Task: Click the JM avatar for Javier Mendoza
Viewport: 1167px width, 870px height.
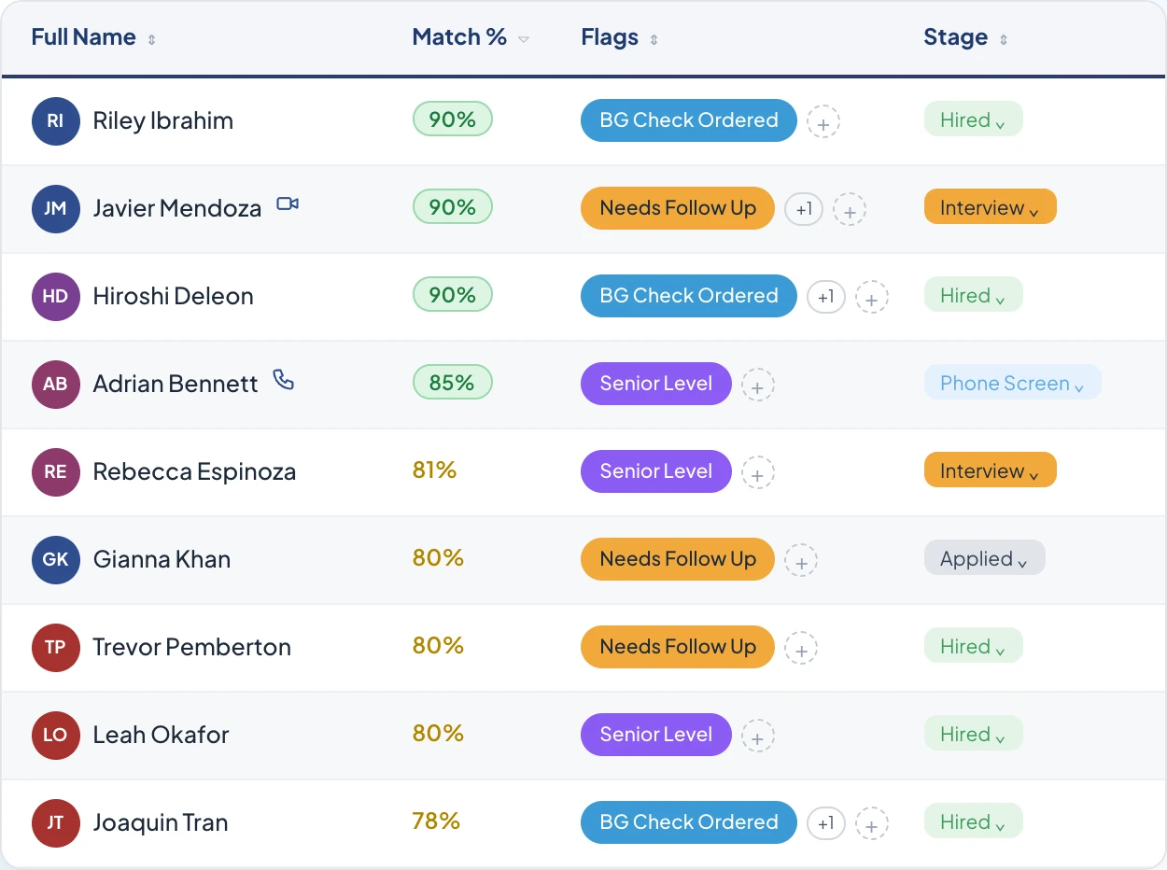Action: 56,209
